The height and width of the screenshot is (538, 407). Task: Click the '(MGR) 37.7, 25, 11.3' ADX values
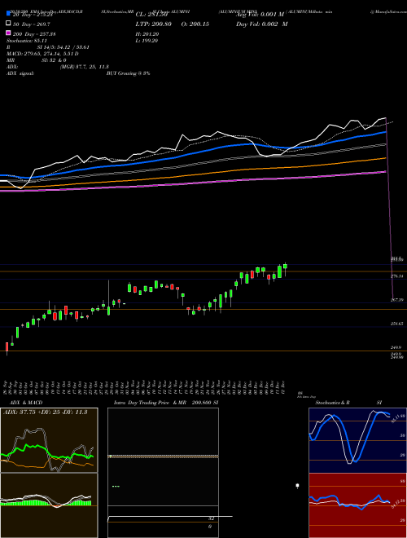point(85,67)
